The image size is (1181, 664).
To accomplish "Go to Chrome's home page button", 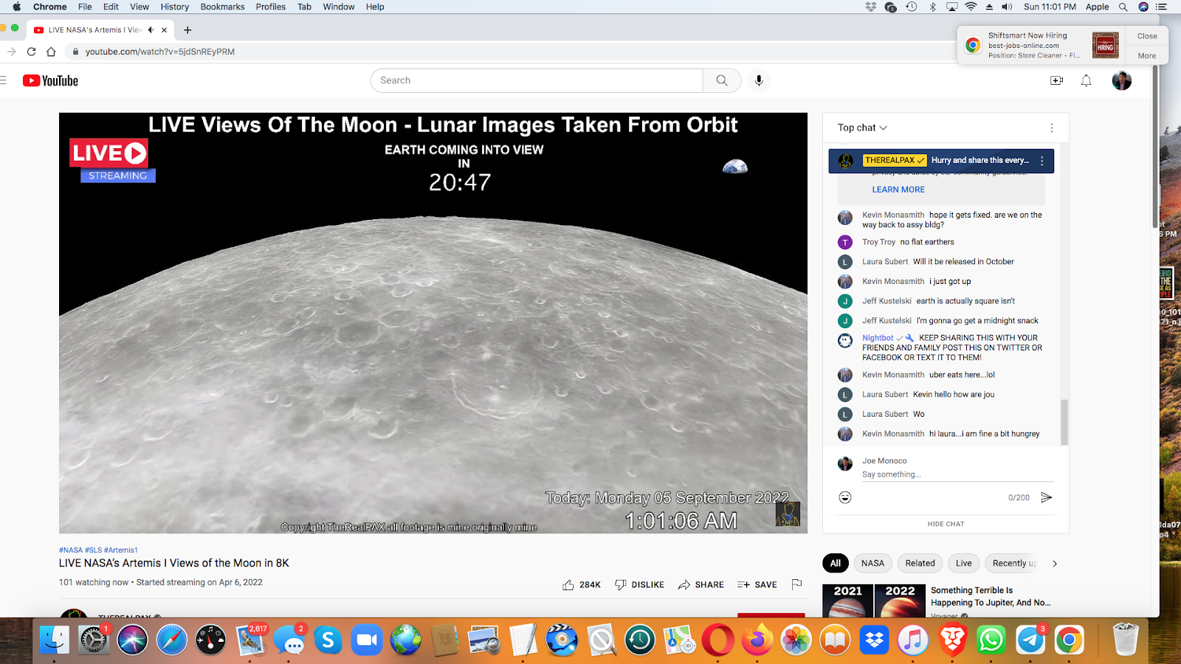I will [51, 52].
